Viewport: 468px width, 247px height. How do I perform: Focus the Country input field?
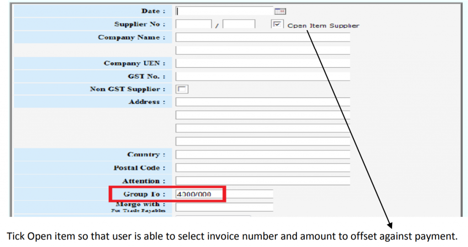pos(263,155)
